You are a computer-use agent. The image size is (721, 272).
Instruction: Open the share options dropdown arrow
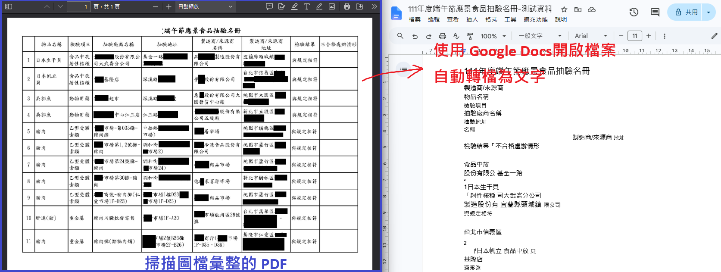click(709, 12)
